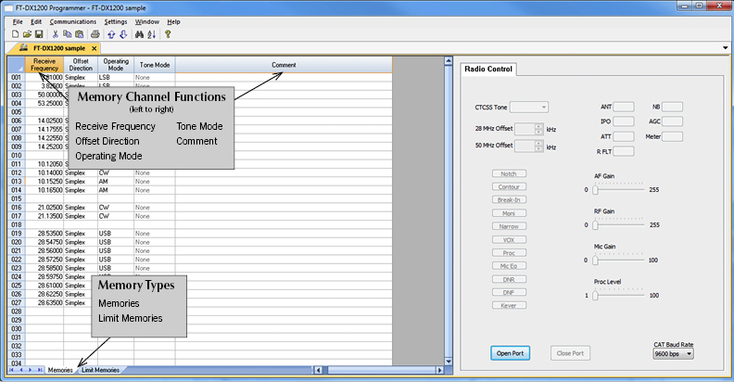Select the 21.02500 frequency cell
This screenshot has width=734, height=382.
pyautogui.click(x=44, y=208)
